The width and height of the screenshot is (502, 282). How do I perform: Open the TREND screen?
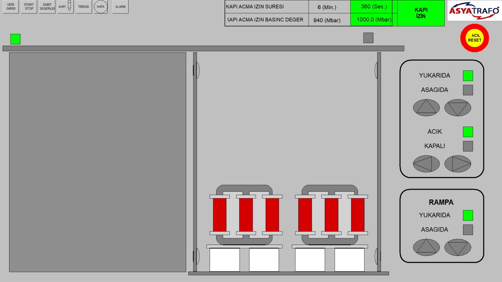coord(84,7)
